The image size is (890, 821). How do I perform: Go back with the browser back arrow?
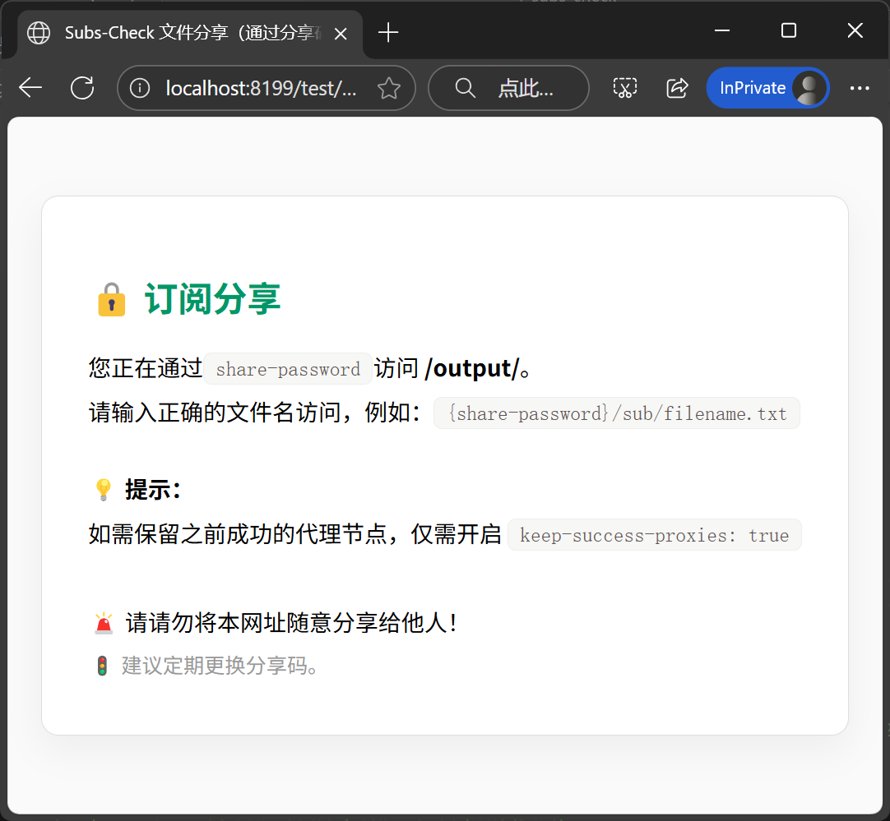click(x=30, y=88)
